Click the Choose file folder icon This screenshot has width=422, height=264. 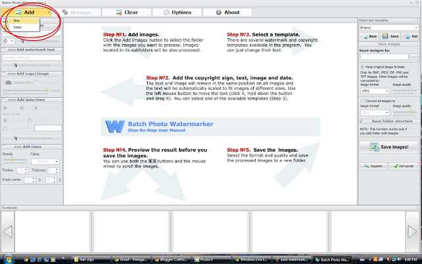[9, 82]
